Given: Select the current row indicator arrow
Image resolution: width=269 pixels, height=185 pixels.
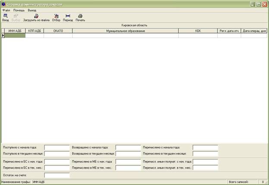Looking at the screenshot, I should (x=3, y=36).
